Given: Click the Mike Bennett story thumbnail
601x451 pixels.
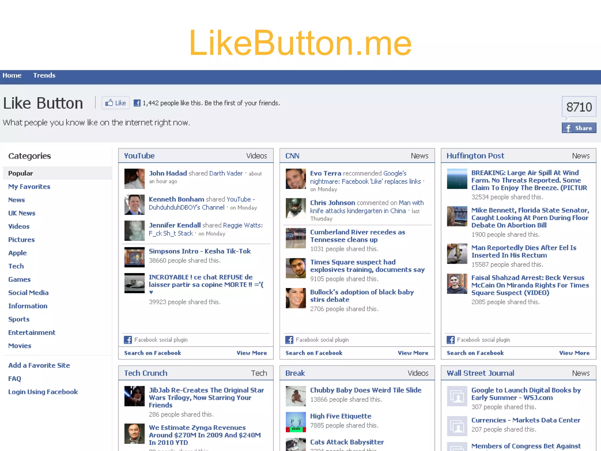Looking at the screenshot, I should (457, 216).
